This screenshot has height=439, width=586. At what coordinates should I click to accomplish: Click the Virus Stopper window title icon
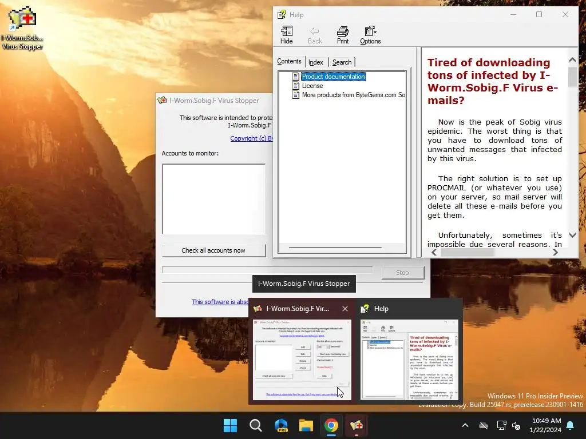162,101
